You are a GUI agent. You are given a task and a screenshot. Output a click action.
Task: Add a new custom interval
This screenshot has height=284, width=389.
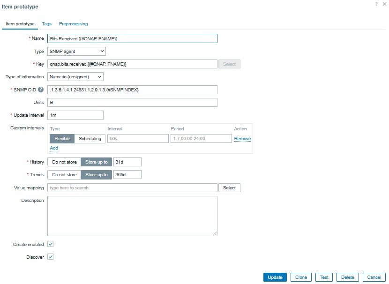point(54,148)
